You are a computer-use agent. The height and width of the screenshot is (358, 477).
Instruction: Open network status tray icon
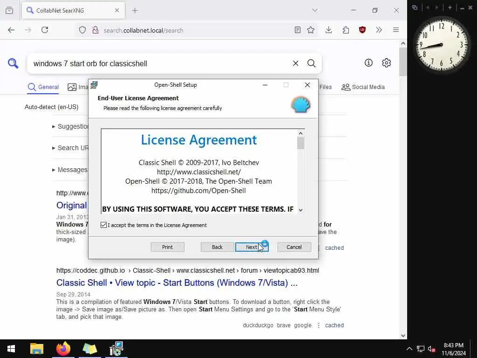(421, 349)
